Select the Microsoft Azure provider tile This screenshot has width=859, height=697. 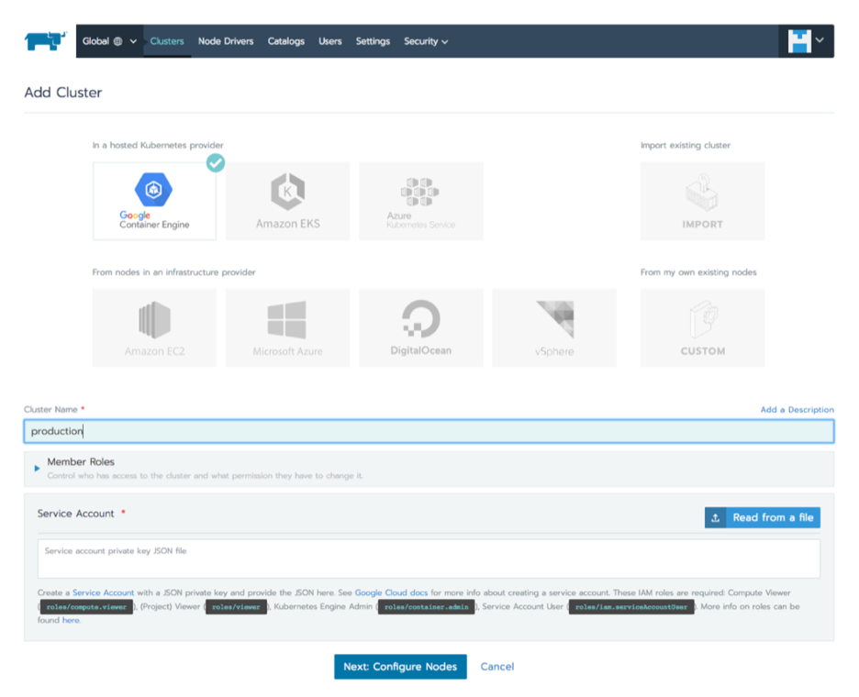(x=287, y=327)
